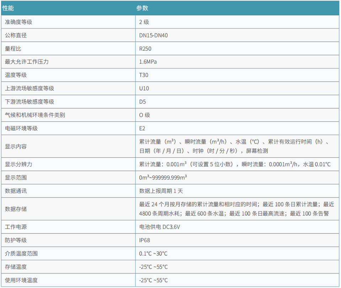Select the 显示内容 row label
The width and height of the screenshot is (341, 288).
14,146
